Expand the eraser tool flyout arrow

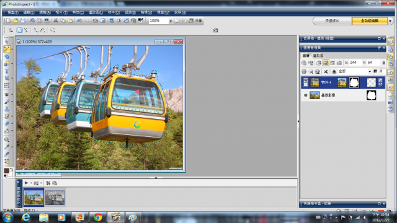pos(12,124)
